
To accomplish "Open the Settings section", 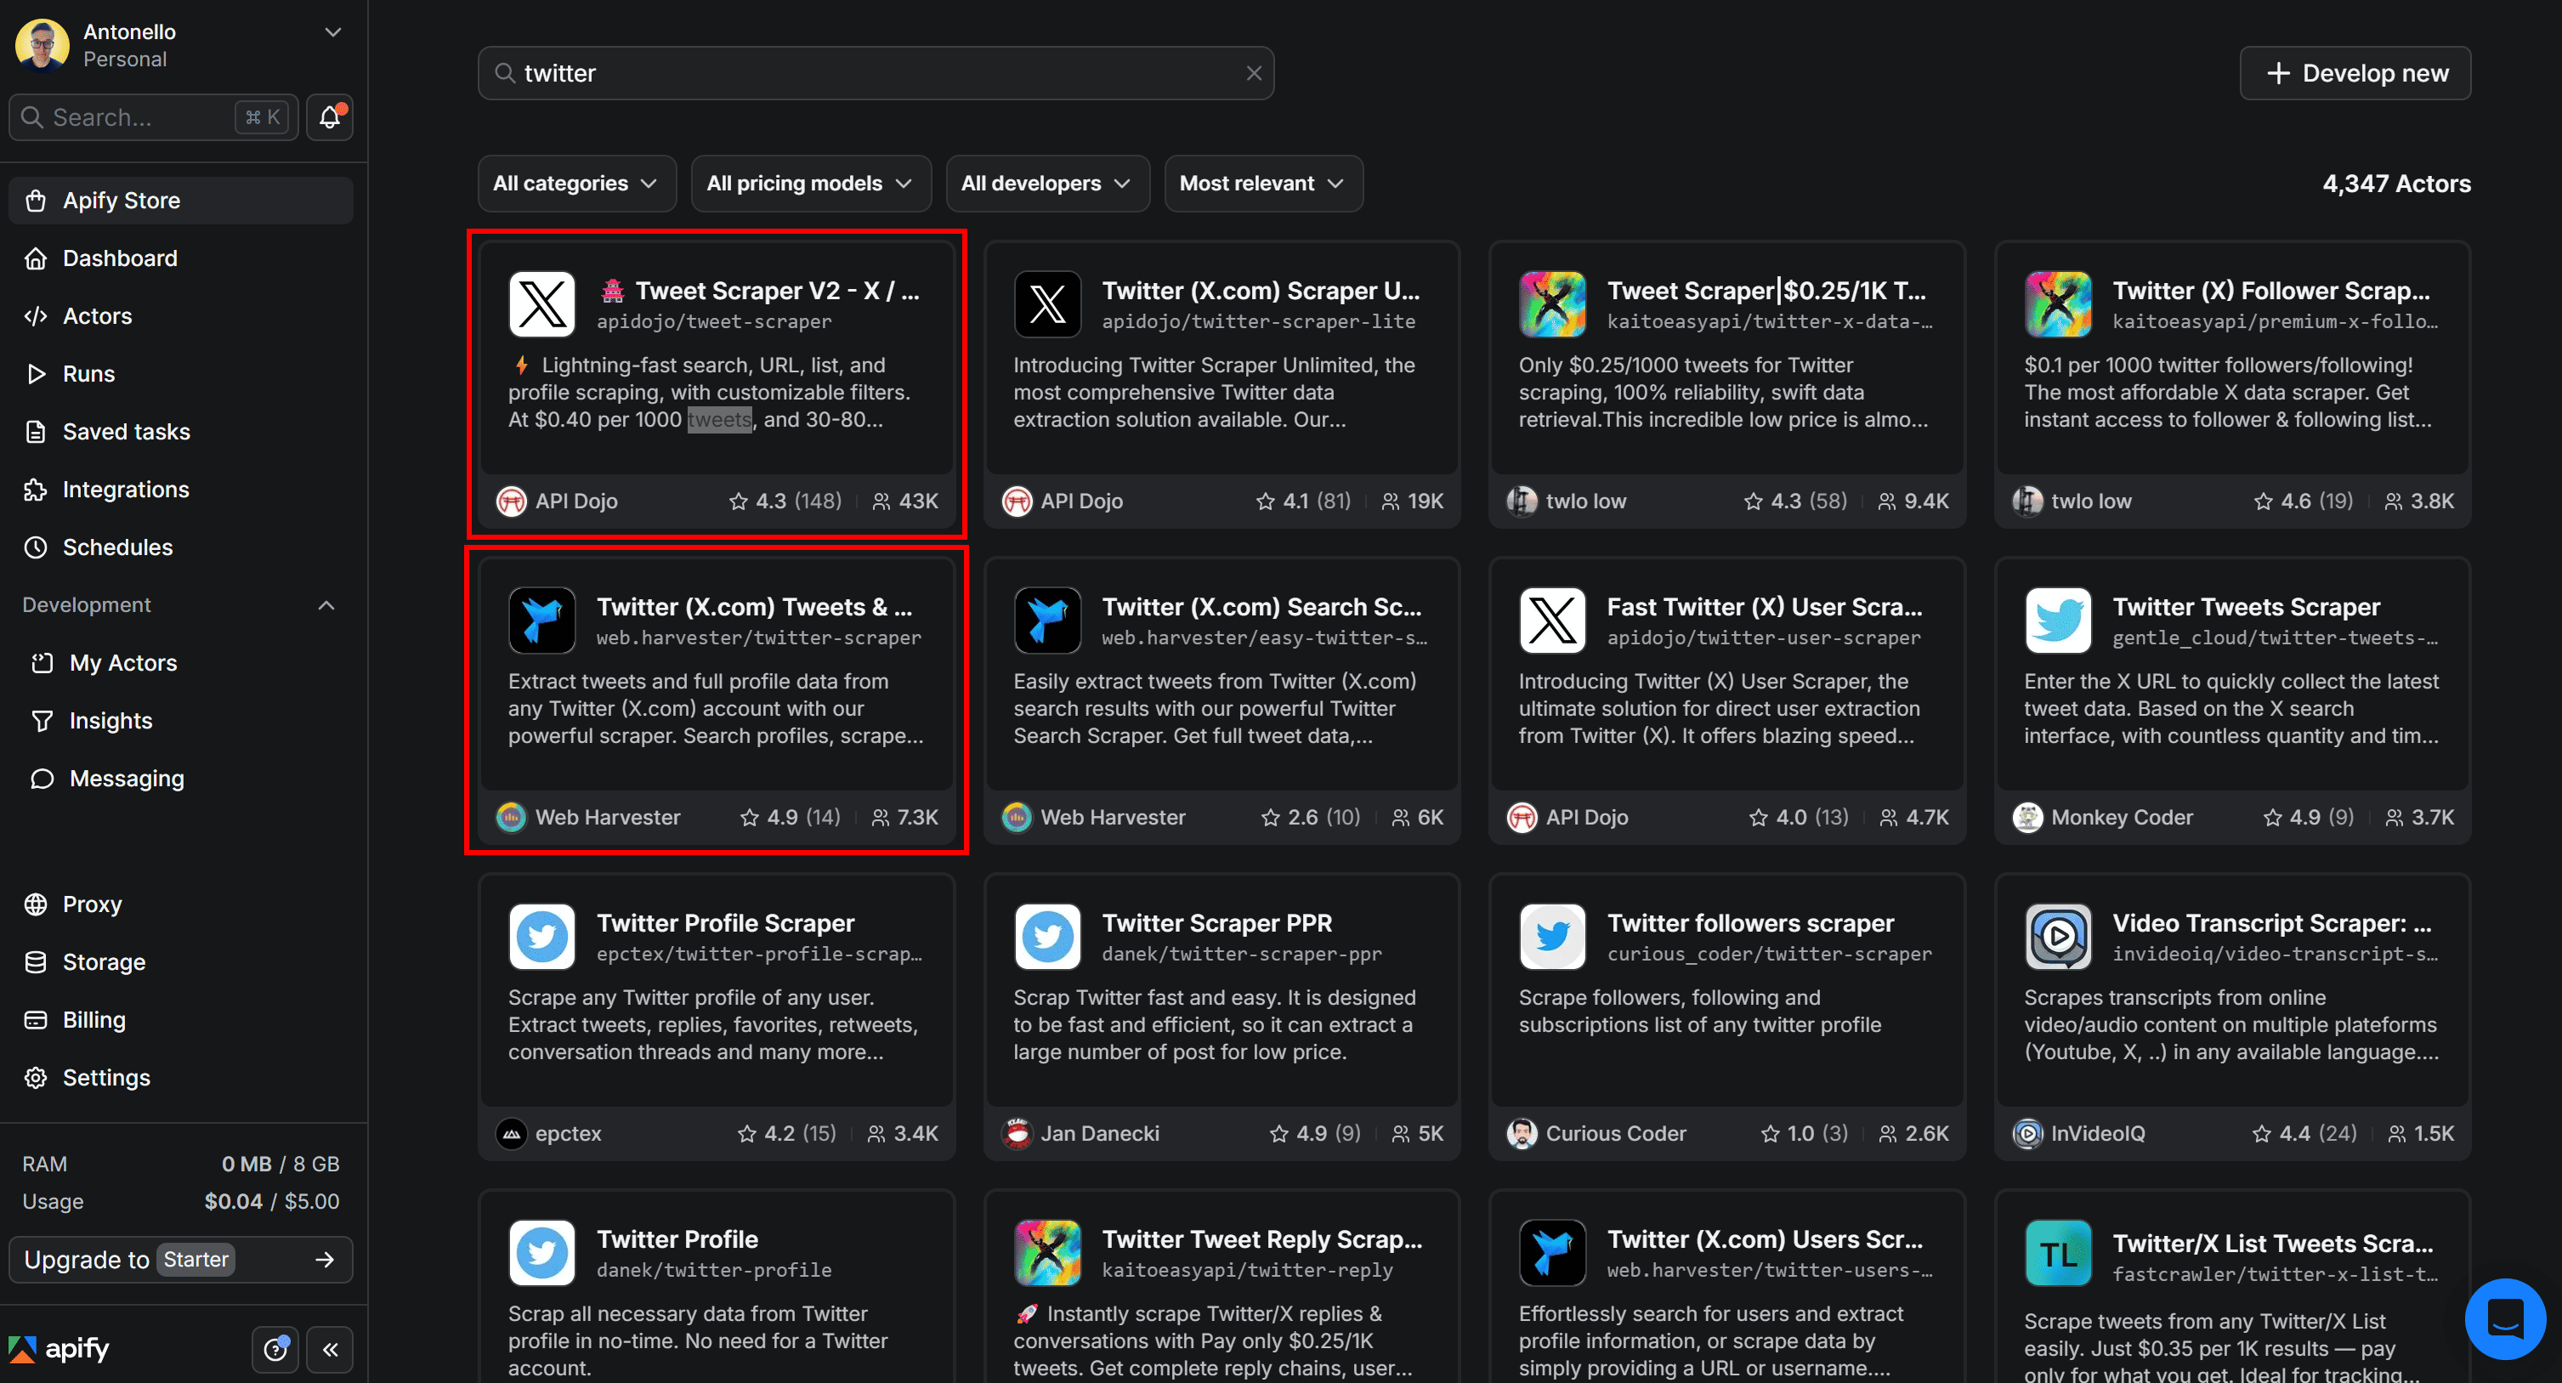I will (106, 1077).
